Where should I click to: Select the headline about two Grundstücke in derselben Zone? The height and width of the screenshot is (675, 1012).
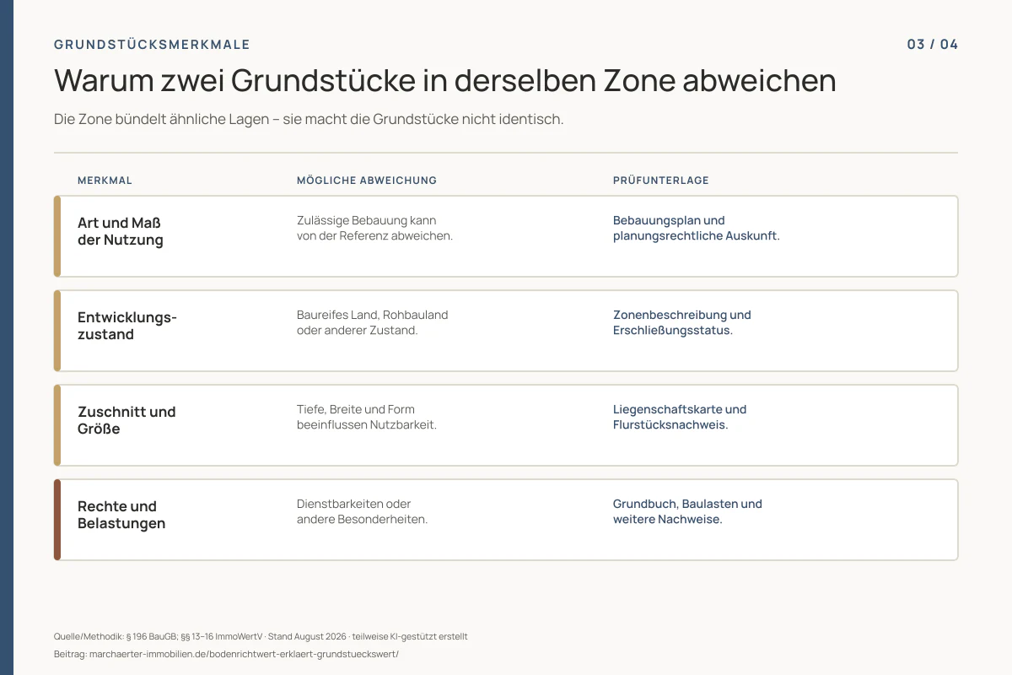coord(445,81)
